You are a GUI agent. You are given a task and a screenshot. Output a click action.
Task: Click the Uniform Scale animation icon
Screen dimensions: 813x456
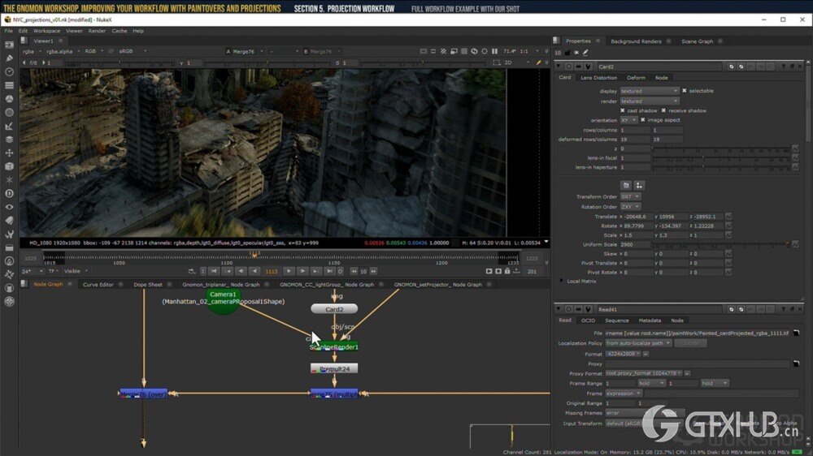click(x=795, y=244)
